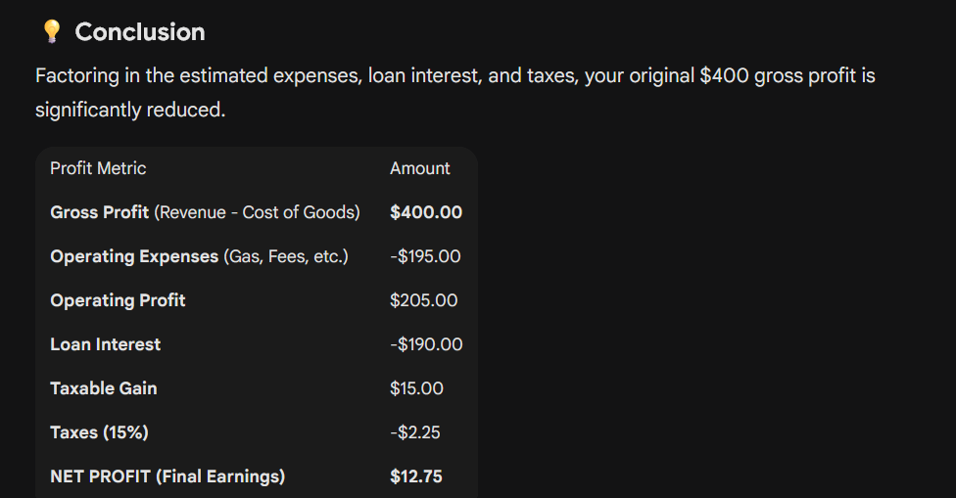Viewport: 956px width, 498px height.
Task: Select the $205.00 amount cell
Action: click(423, 300)
